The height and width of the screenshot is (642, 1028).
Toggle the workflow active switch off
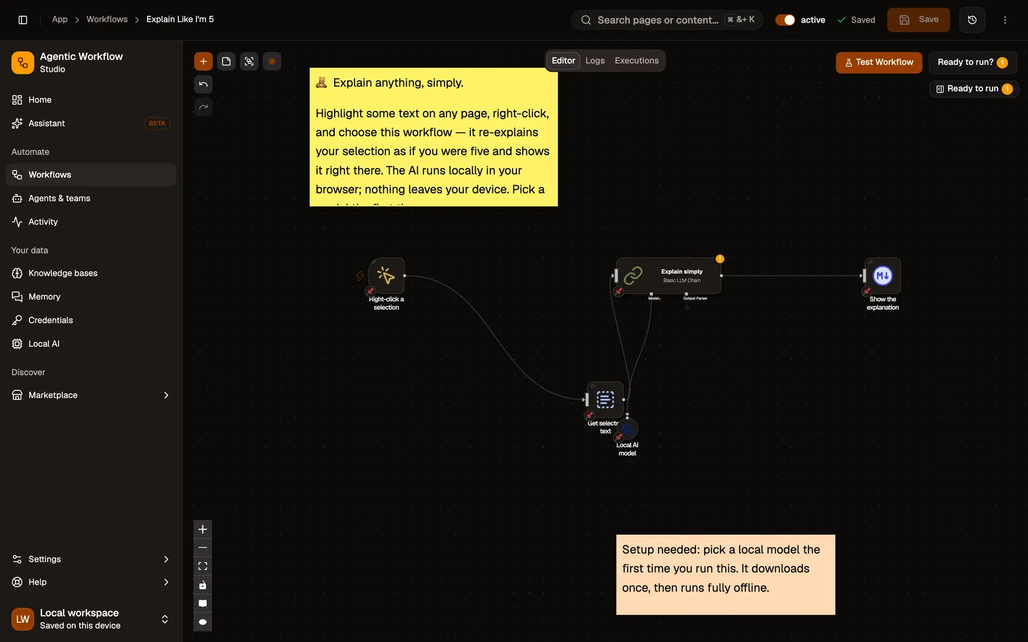[x=785, y=20]
